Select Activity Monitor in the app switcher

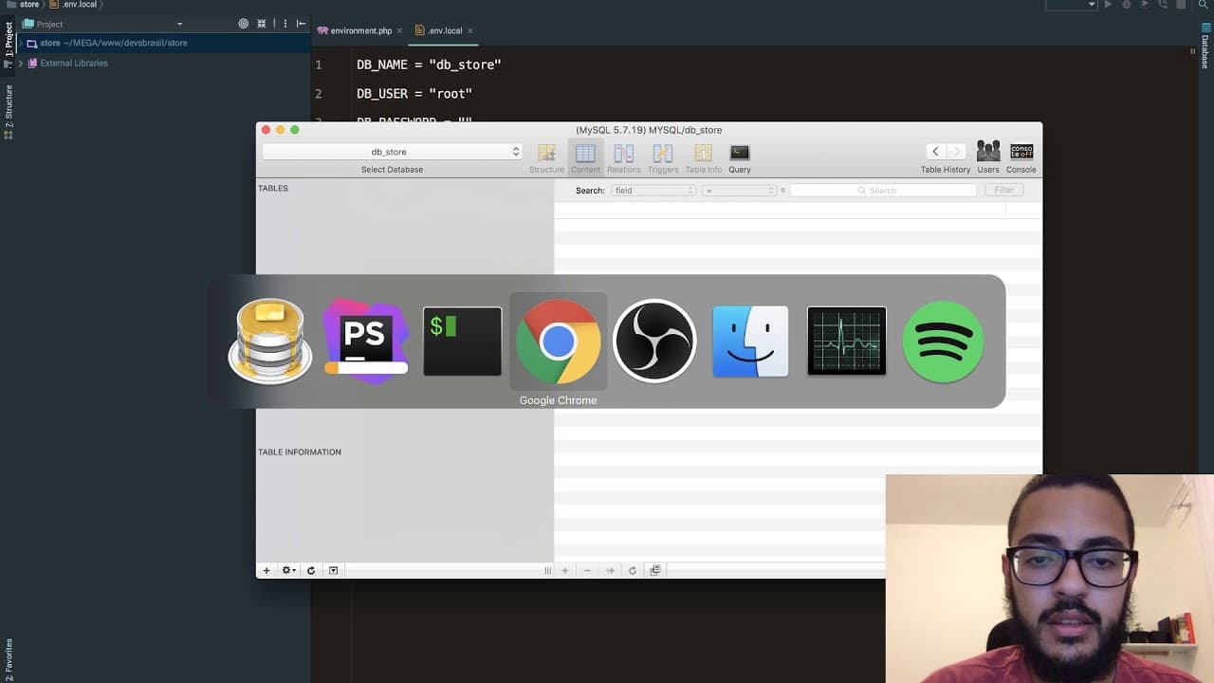pyautogui.click(x=847, y=341)
